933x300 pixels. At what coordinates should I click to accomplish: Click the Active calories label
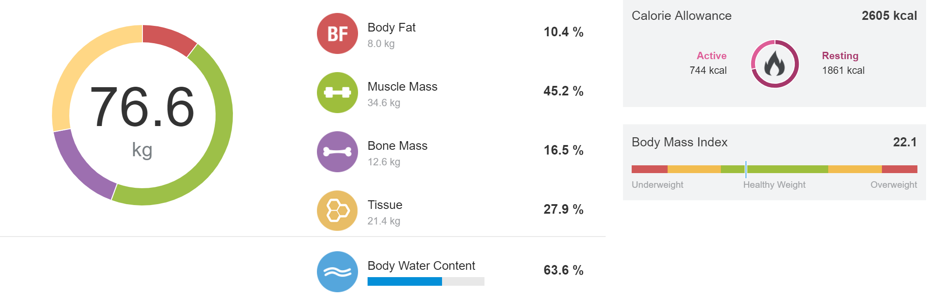pyautogui.click(x=711, y=56)
